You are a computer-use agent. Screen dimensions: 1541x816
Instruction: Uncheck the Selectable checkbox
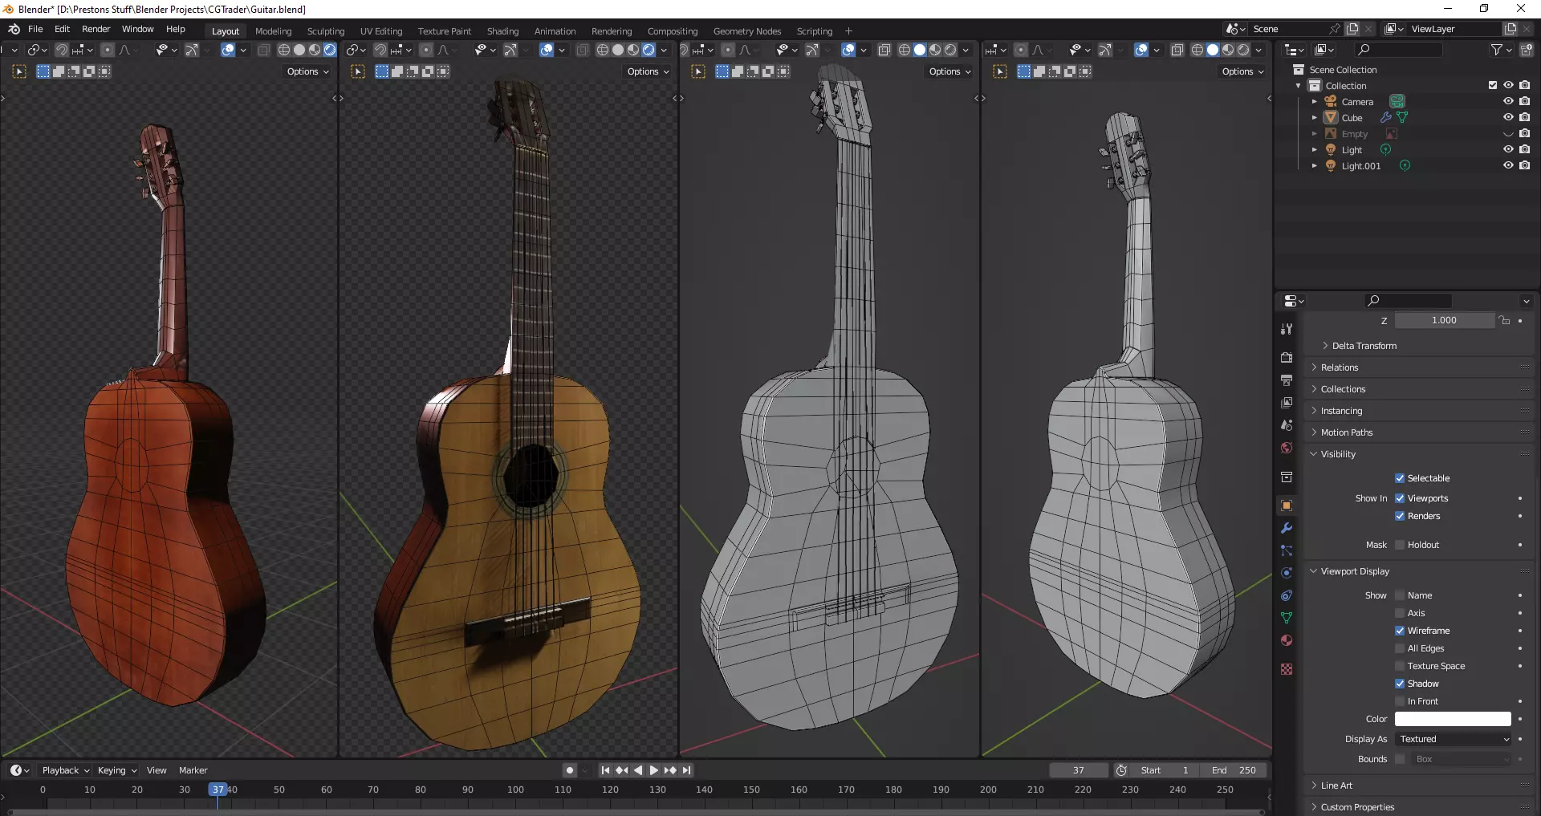(1400, 478)
